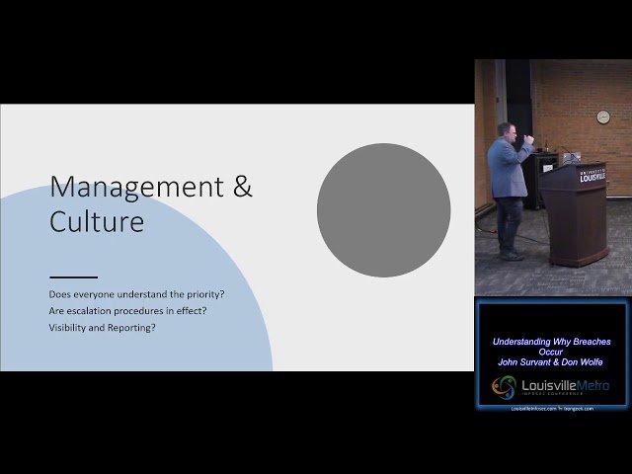632x474 pixels.
Task: Click the "John Survant & Don Wolfe" names
Action: click(552, 362)
